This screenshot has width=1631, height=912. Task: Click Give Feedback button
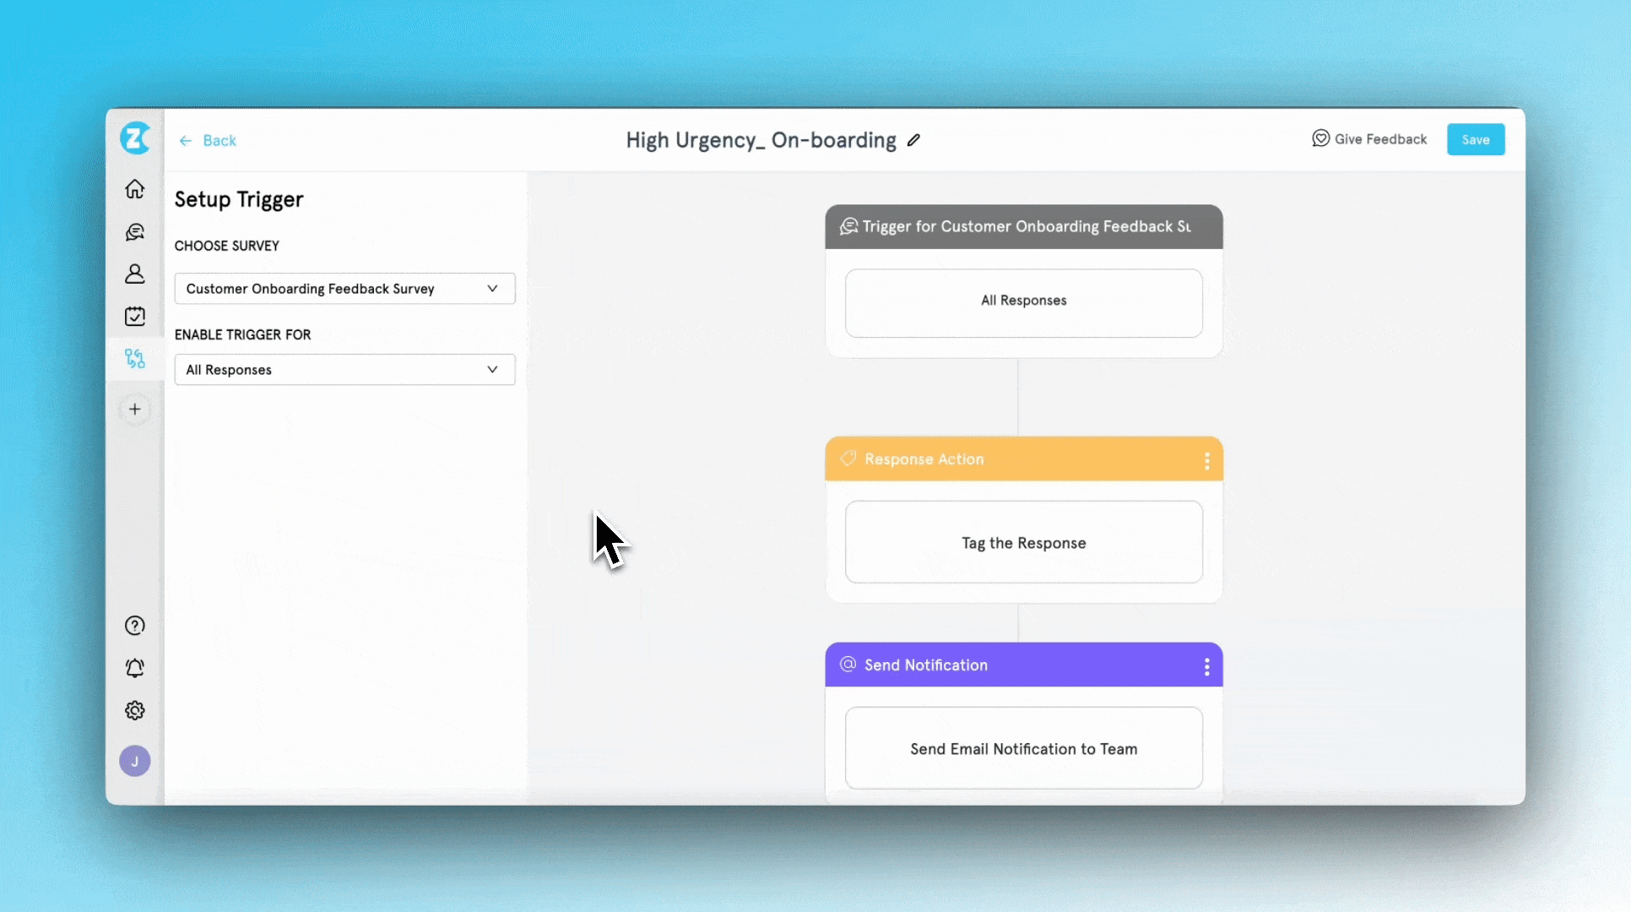[x=1369, y=139]
